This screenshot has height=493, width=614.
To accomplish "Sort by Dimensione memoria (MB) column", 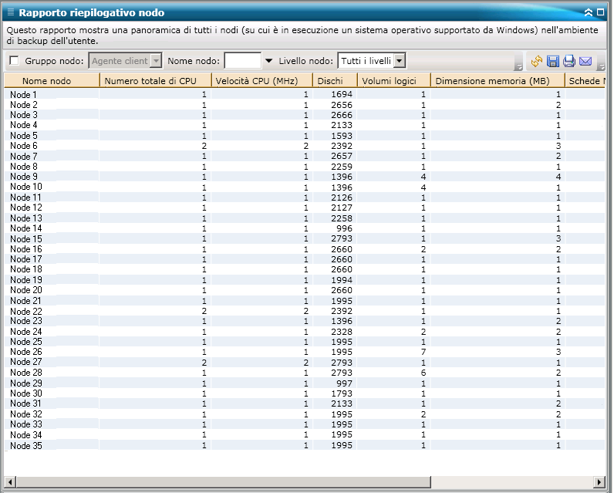I will point(498,81).
